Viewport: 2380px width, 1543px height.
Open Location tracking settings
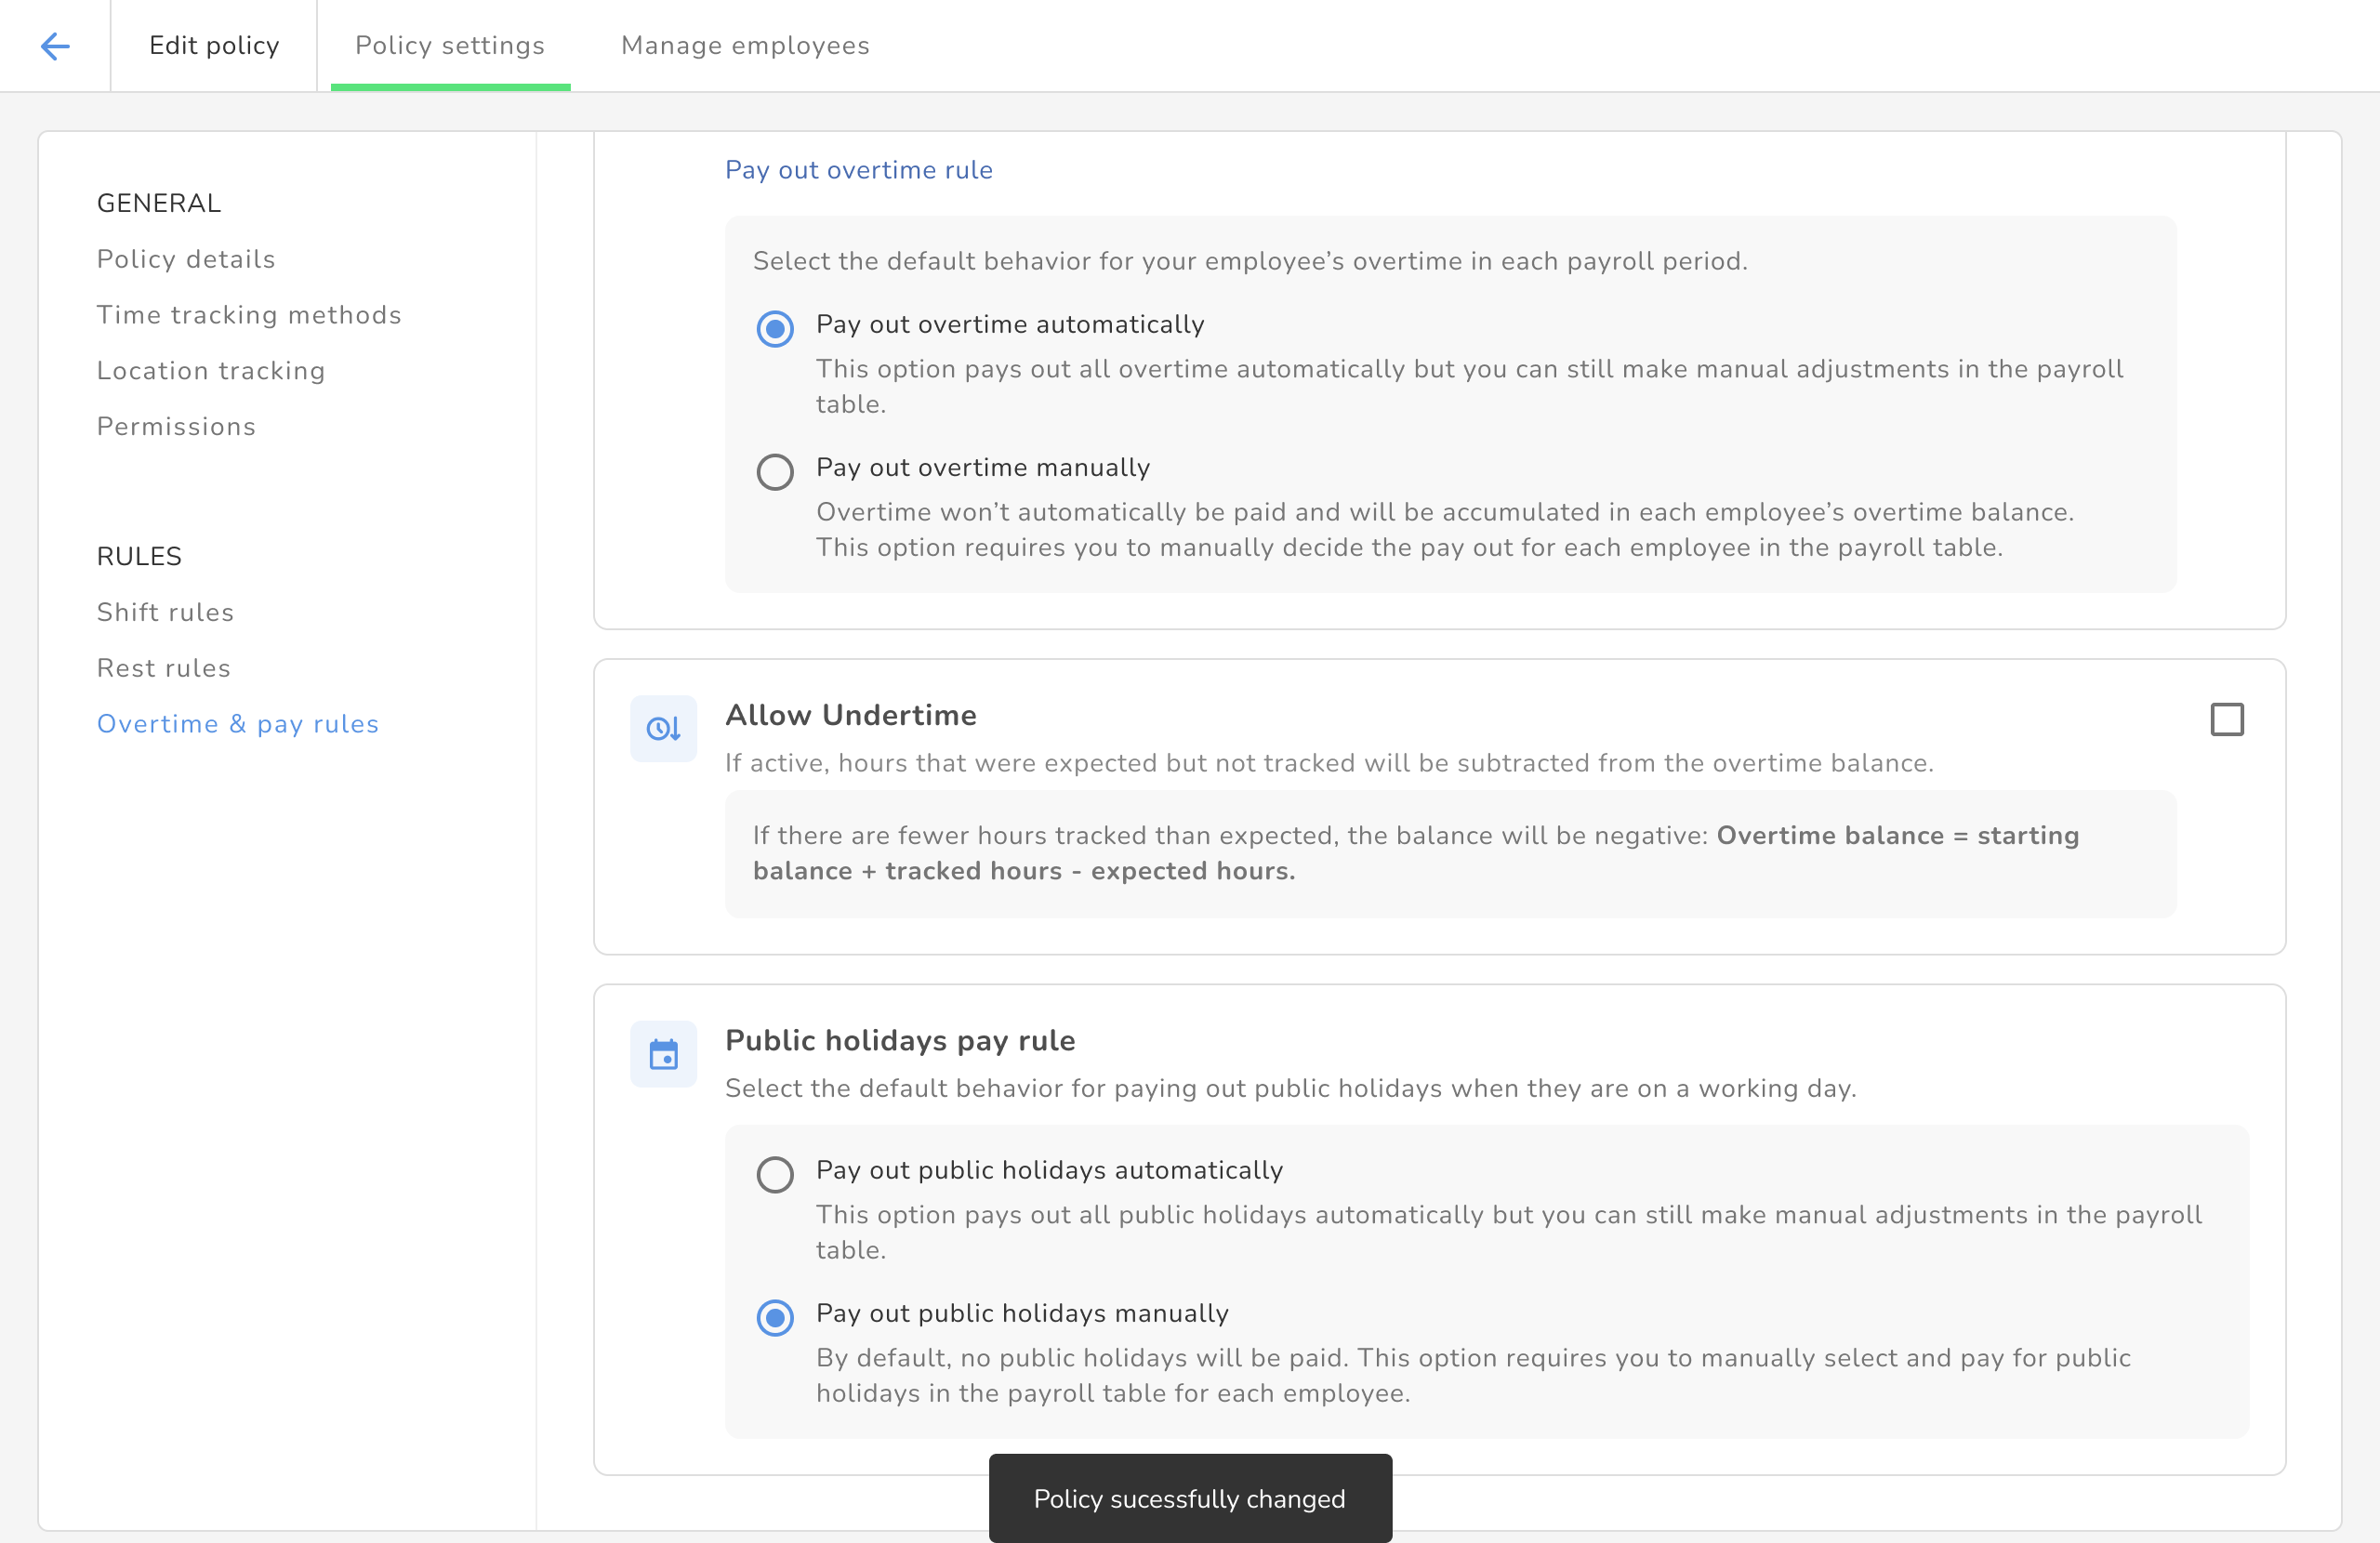coord(211,371)
